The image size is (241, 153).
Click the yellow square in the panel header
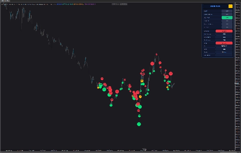(231, 6)
